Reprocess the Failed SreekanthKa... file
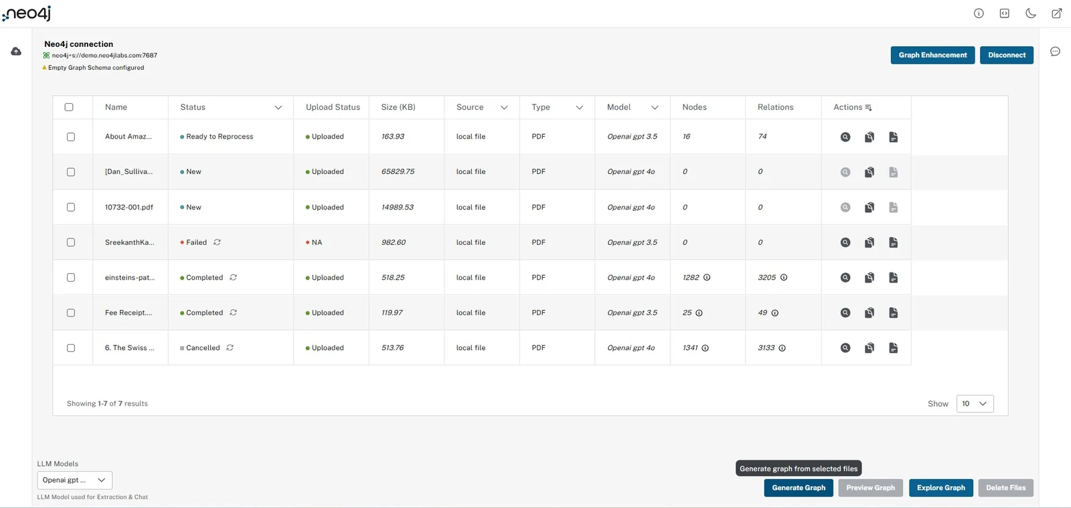Viewport: 1071px width, 508px height. coord(217,242)
